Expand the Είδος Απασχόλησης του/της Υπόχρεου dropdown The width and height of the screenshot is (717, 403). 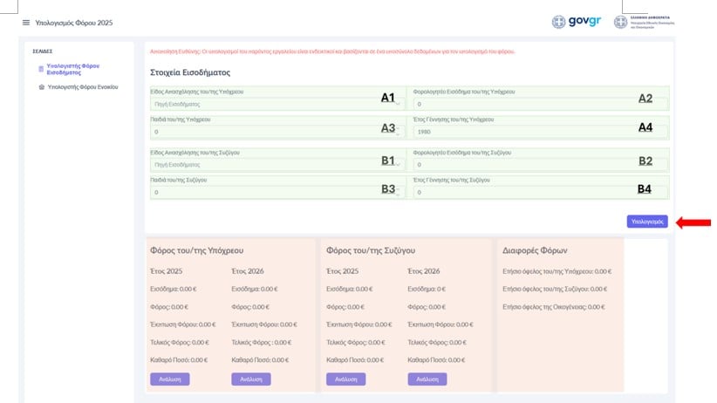275,104
